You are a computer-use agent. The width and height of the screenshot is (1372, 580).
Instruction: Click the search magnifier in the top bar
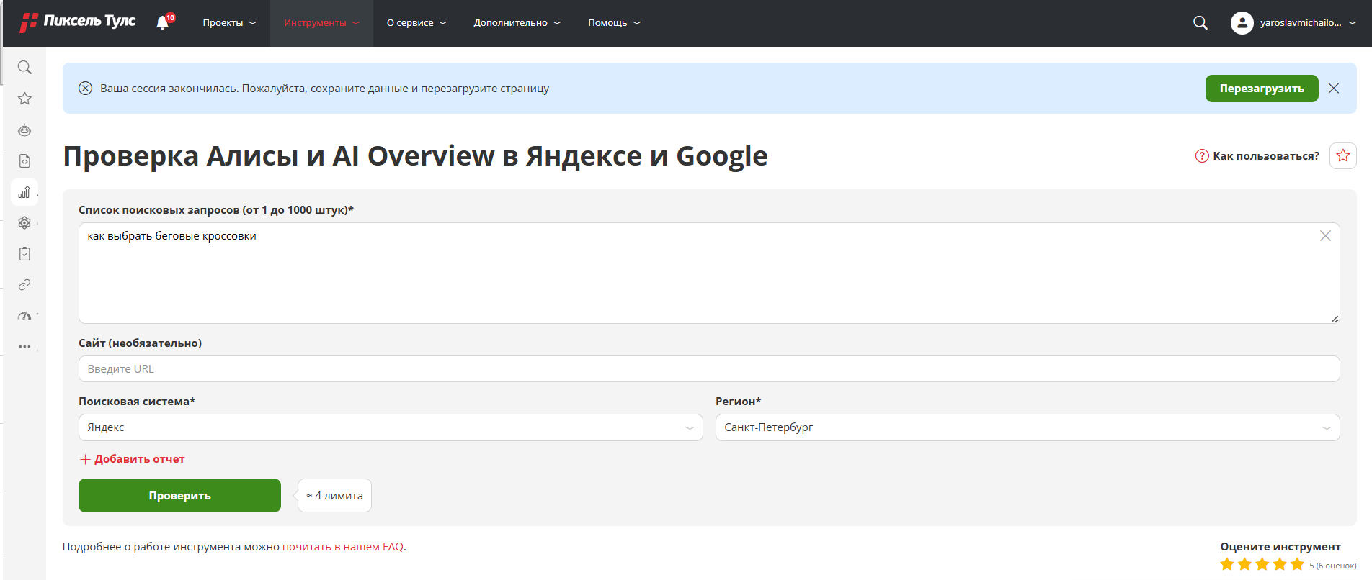click(1200, 23)
